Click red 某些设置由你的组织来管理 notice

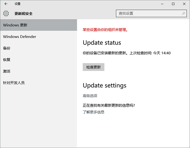click(x=105, y=30)
